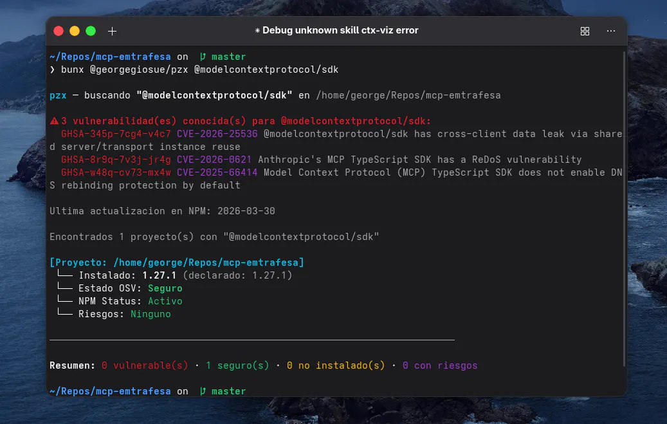Click the green 'Activo' NPM status
Screen dimensions: 667x424
165,301
